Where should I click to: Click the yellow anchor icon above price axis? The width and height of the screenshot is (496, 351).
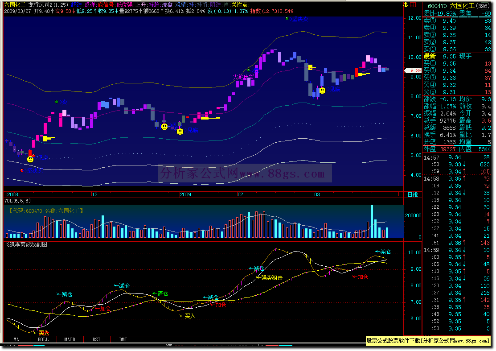(406, 5)
